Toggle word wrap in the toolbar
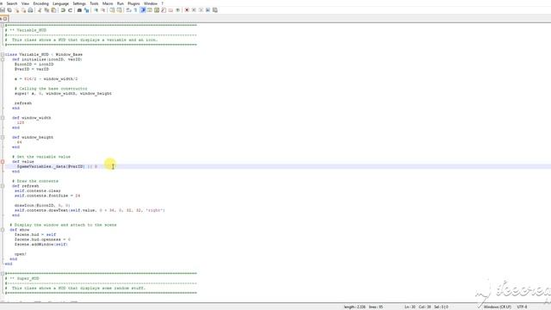This screenshot has width=551, height=310. (x=128, y=10)
